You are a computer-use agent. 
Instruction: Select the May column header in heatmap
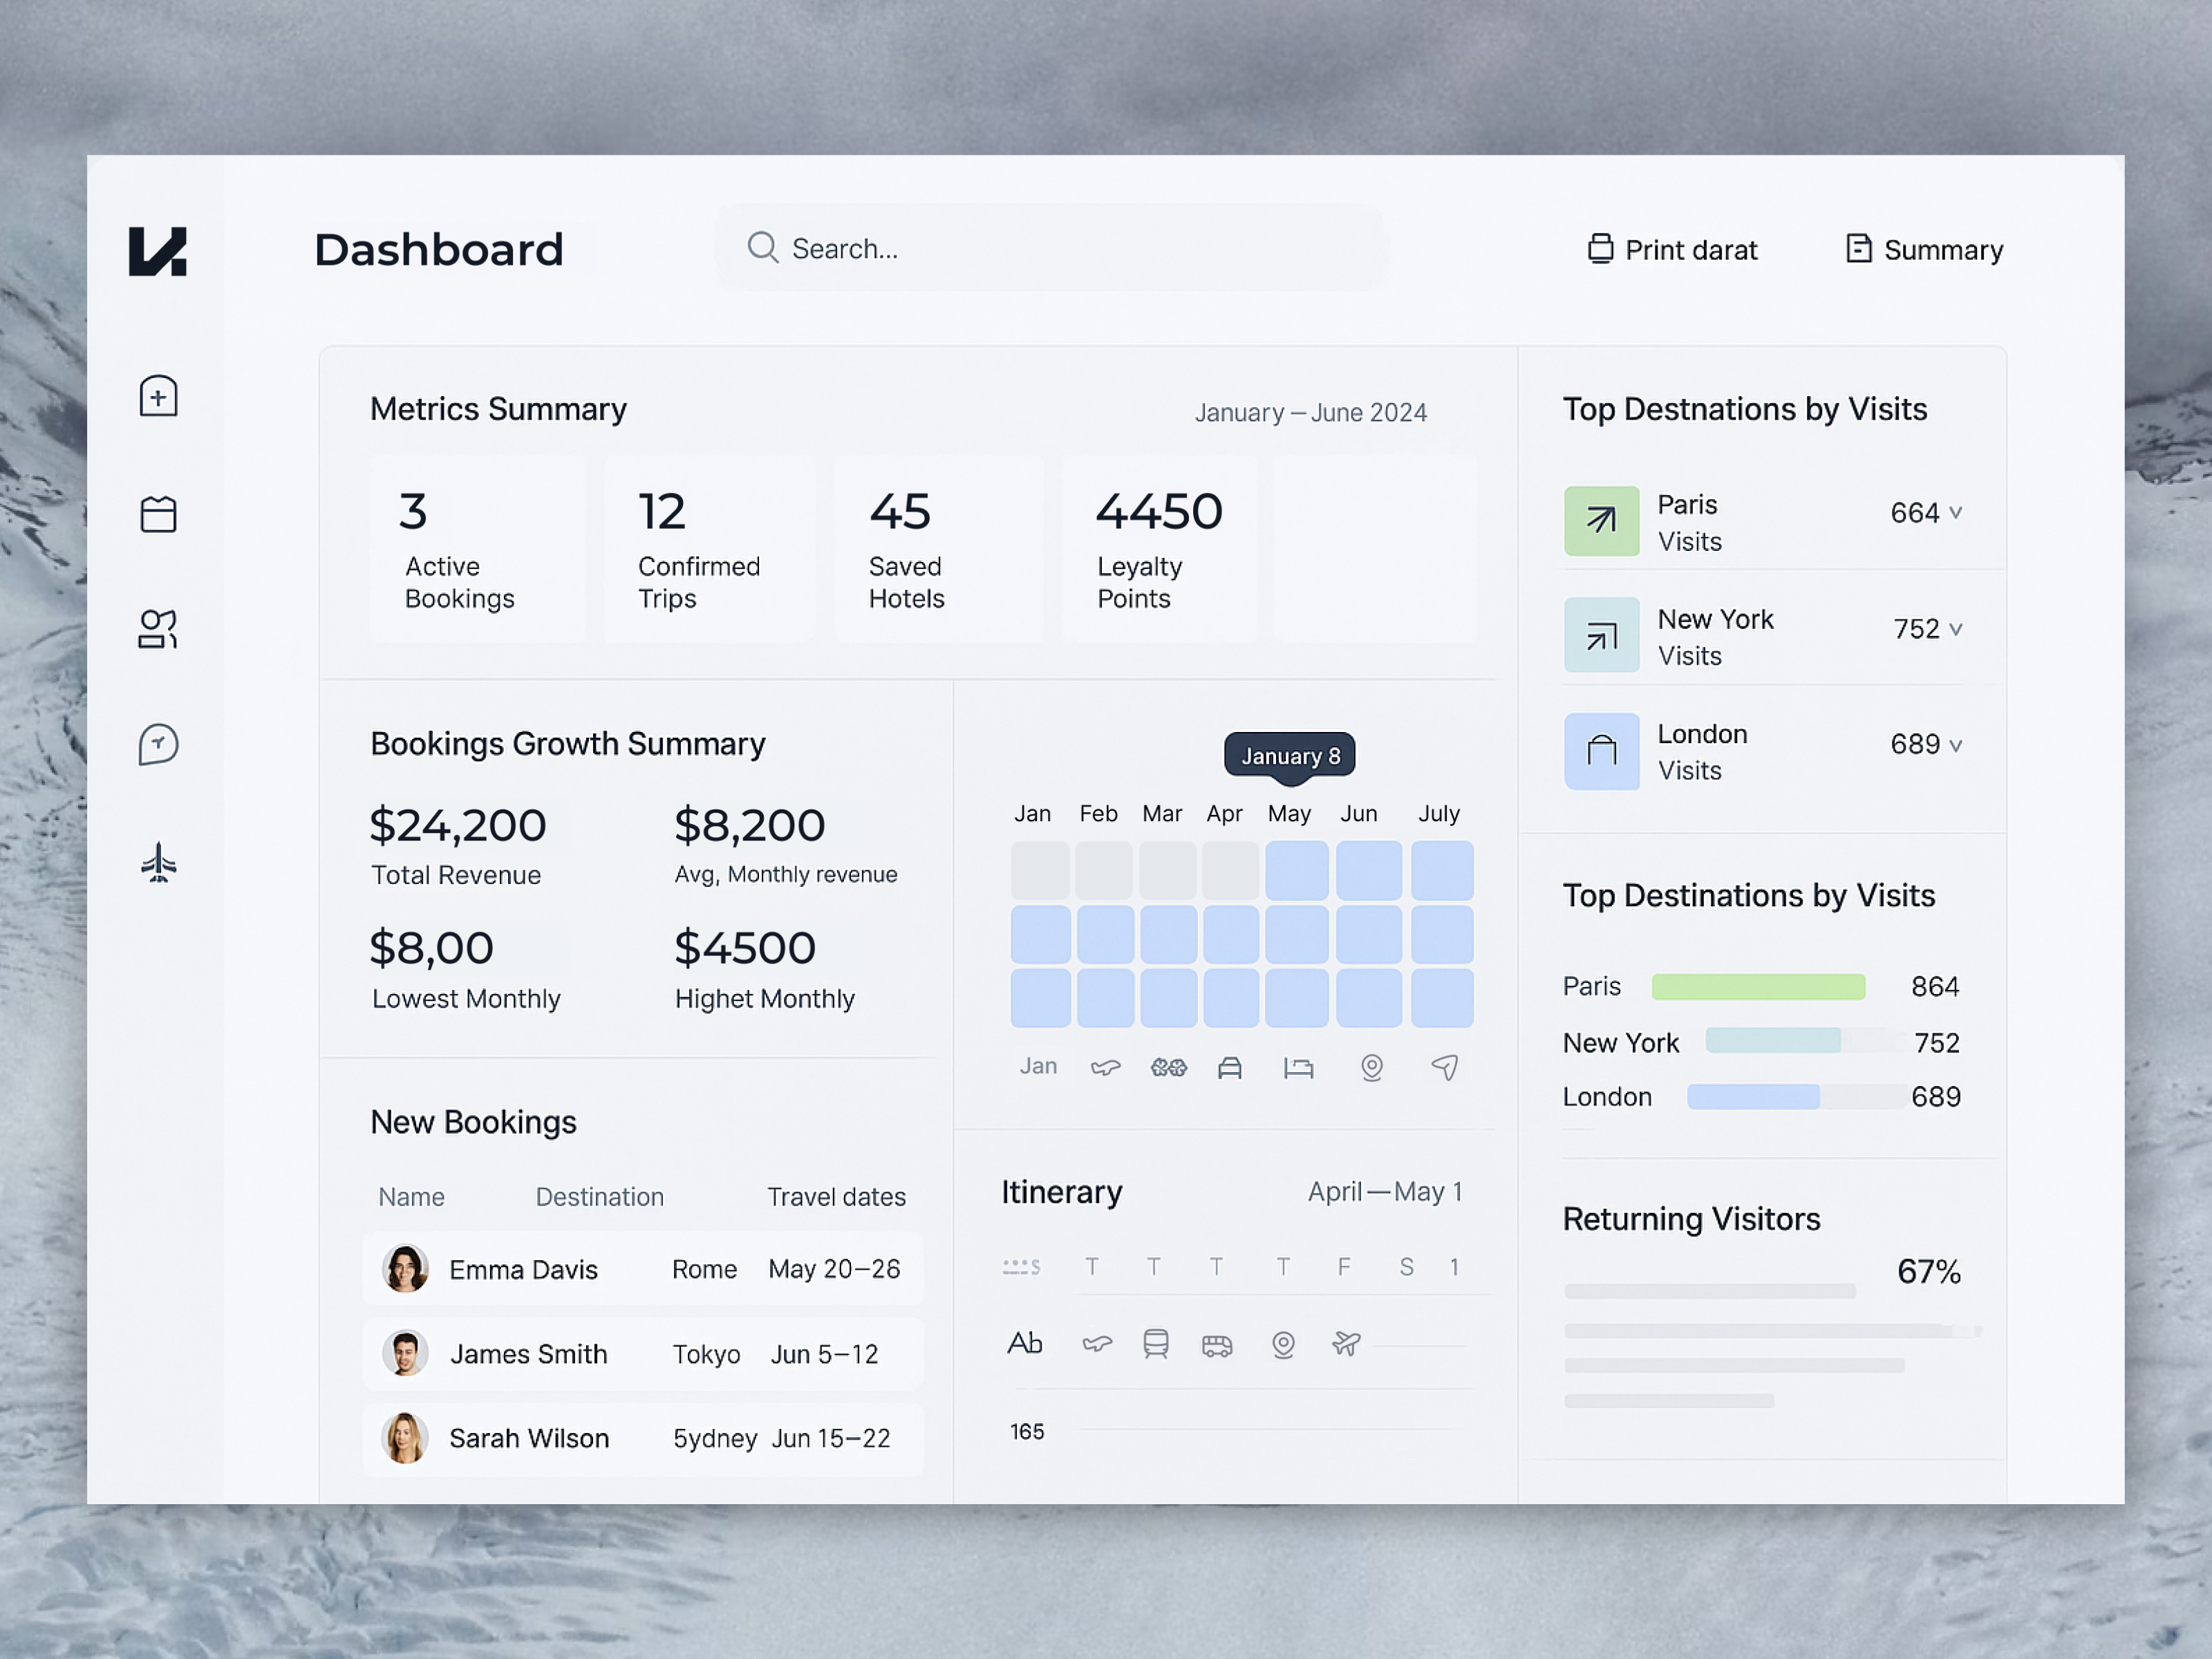(x=1289, y=814)
